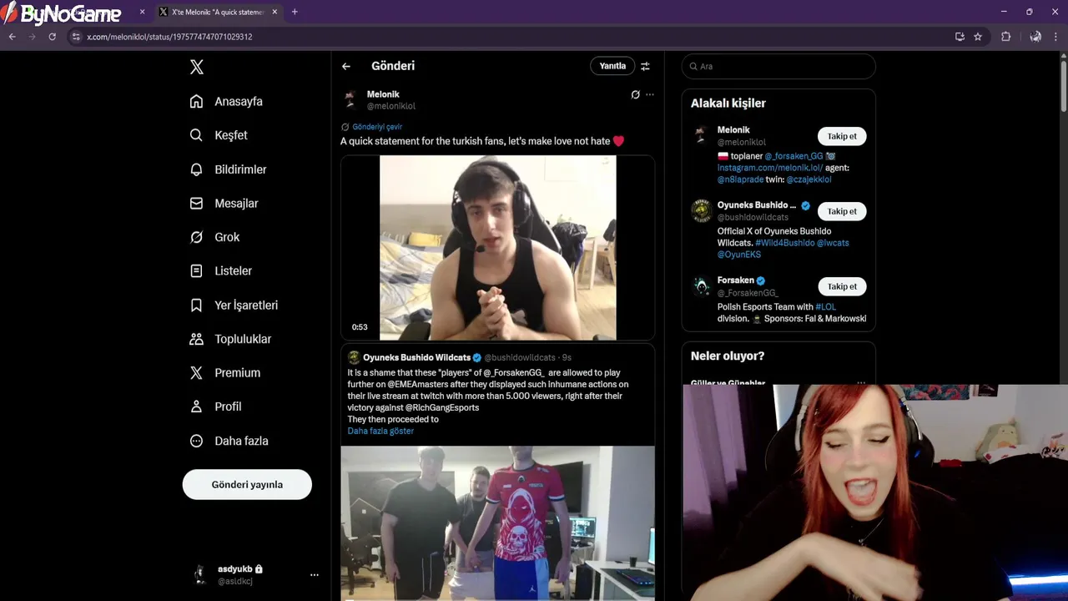Open Profil person icon
Viewport: 1068px width, 601px height.
pos(196,407)
